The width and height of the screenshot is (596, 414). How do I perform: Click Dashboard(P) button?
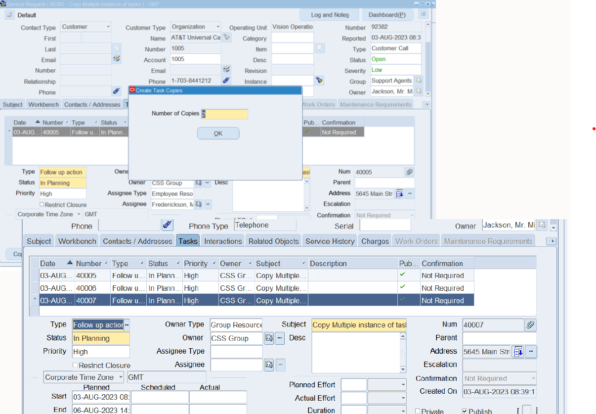click(388, 15)
